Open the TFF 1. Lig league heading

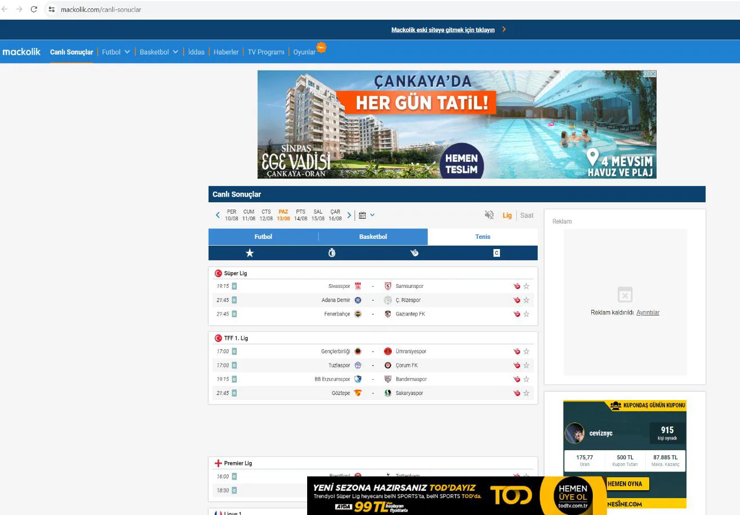(x=236, y=338)
